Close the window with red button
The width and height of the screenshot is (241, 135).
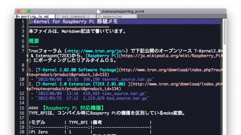tap(18, 11)
